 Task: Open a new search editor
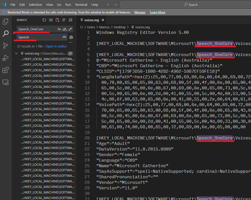[57, 20]
